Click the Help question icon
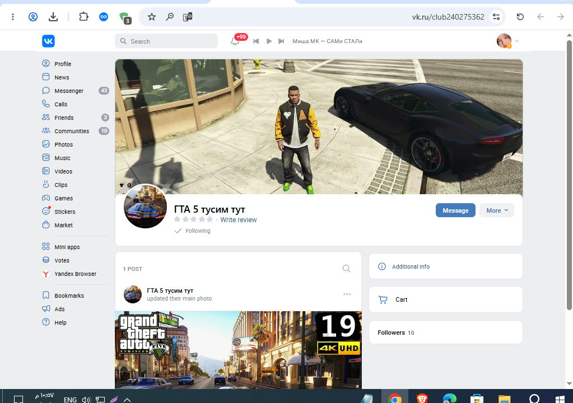Screen dimensions: 573x403 coord(46,322)
